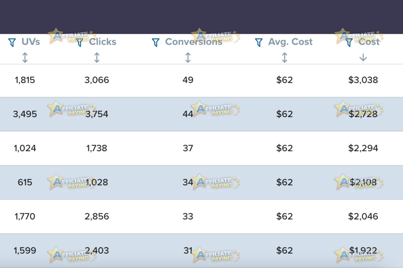Sort table by Clicks arrows
Viewport: 403px width, 268px height.
[x=97, y=57]
